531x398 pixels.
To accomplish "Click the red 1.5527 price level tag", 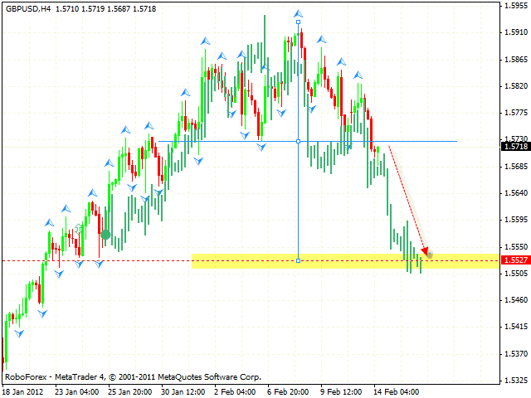I will [512, 260].
